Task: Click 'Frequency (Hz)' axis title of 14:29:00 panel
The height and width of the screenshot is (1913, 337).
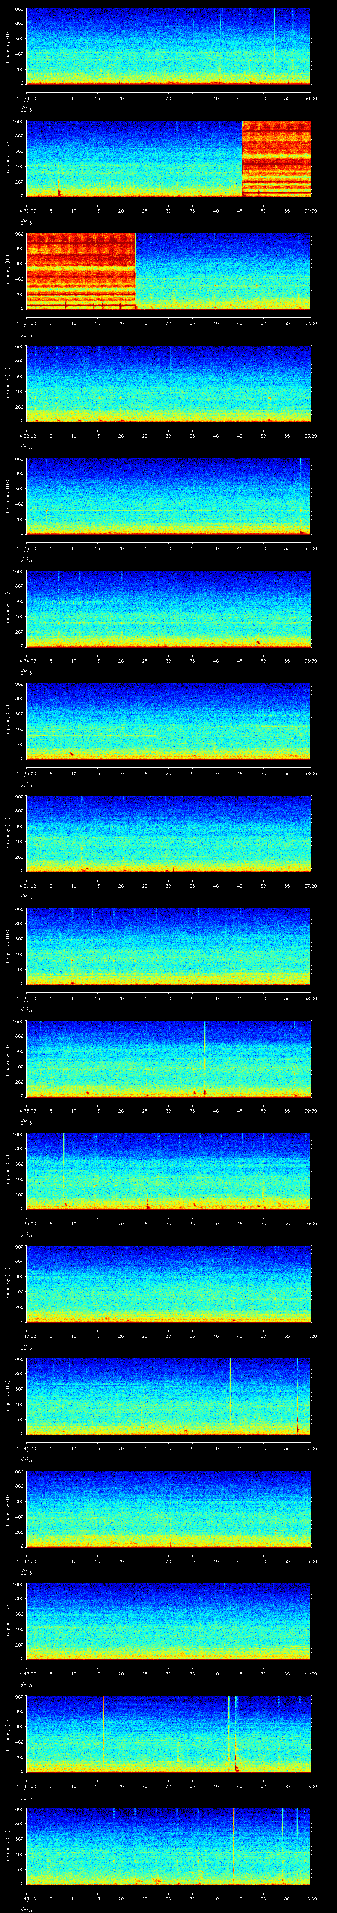Action: 8,46
